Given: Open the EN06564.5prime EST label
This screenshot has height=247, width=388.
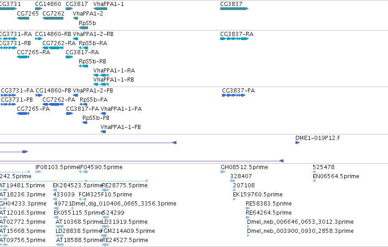Looking at the screenshot, I should tap(336, 176).
